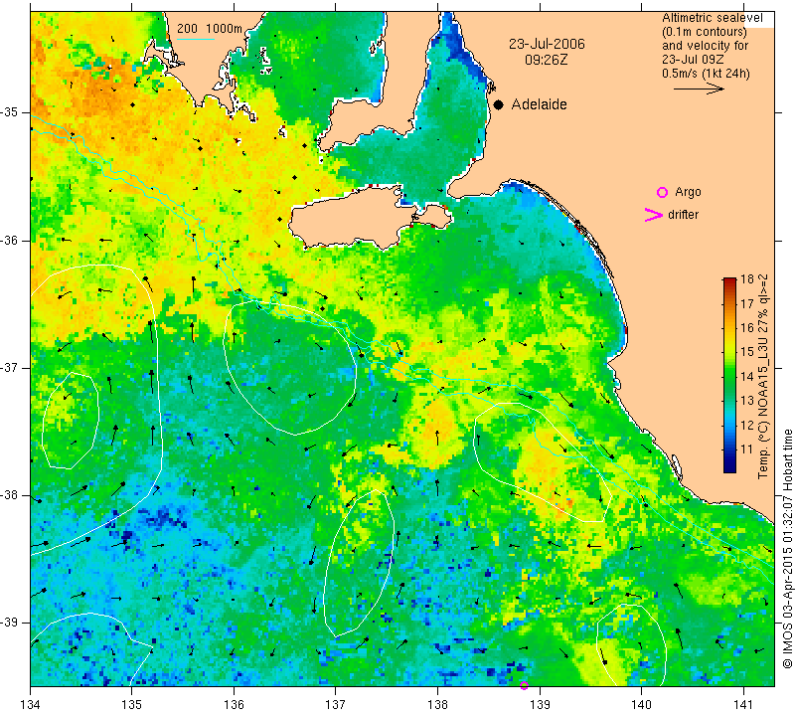The image size is (795, 716).
Task: Click the magenta Argo circle legend symbol
Action: (x=662, y=192)
